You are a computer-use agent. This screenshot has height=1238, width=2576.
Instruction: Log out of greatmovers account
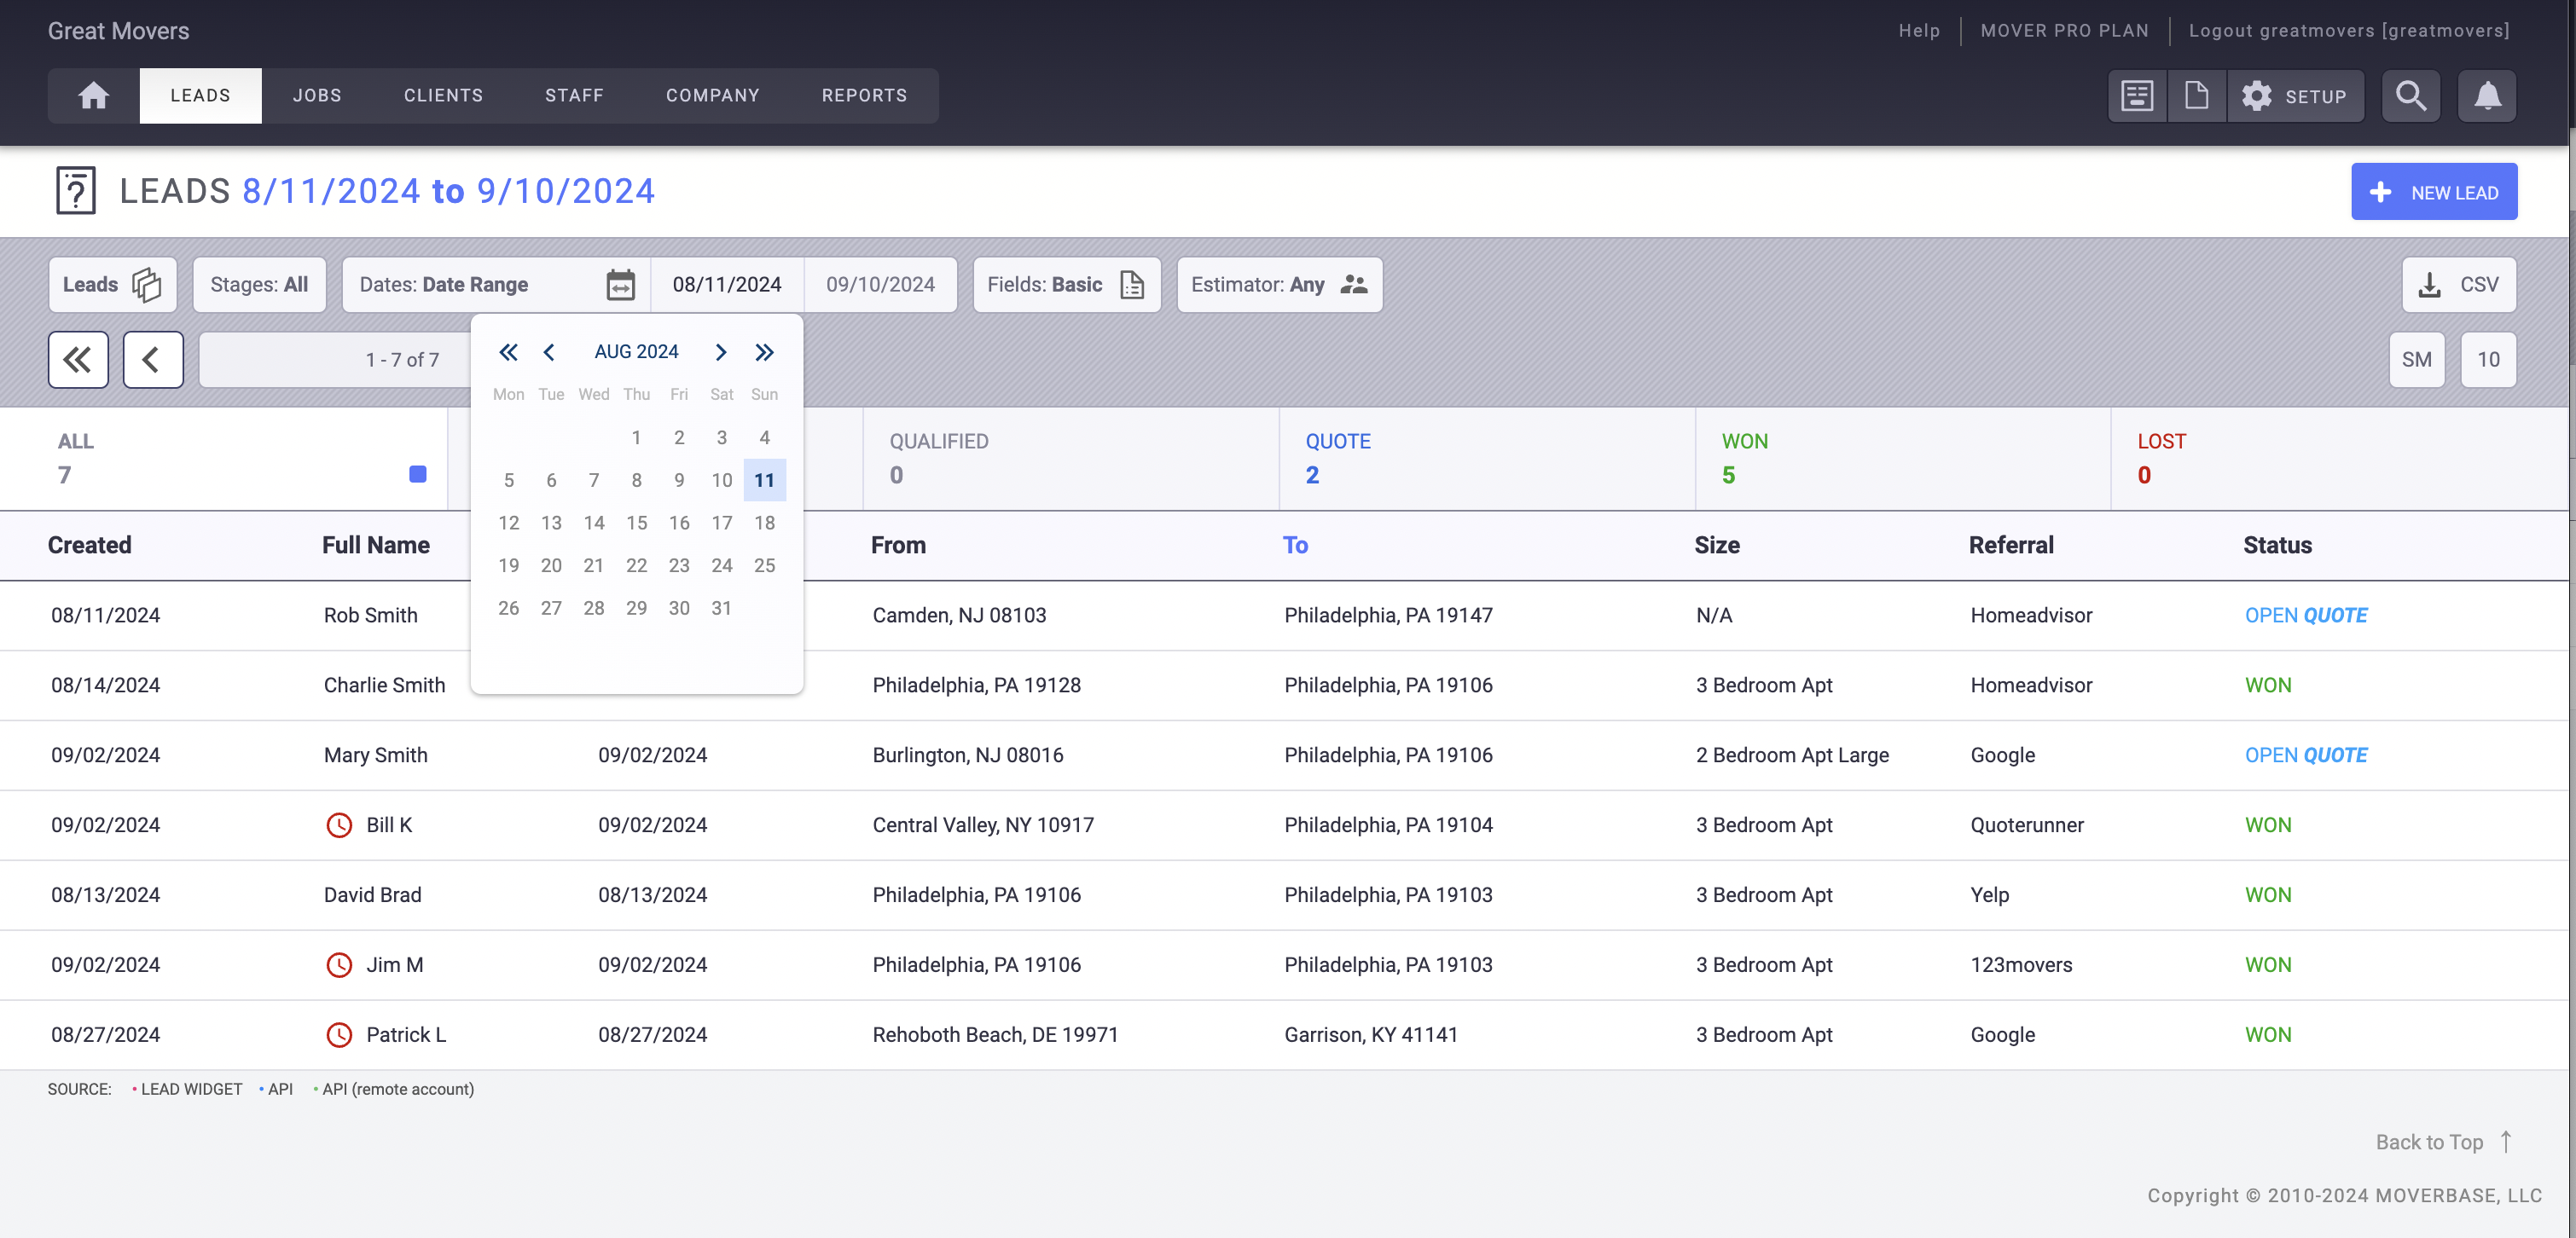click(2349, 31)
